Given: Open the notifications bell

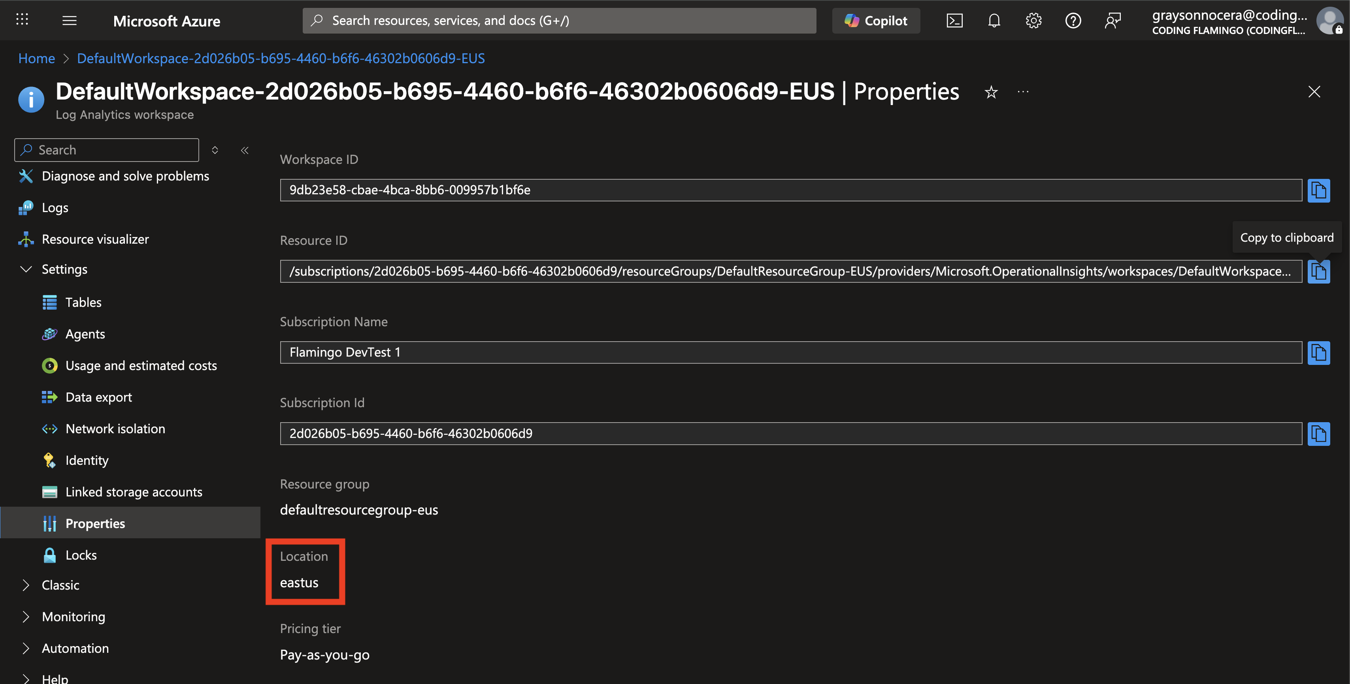Looking at the screenshot, I should (994, 21).
